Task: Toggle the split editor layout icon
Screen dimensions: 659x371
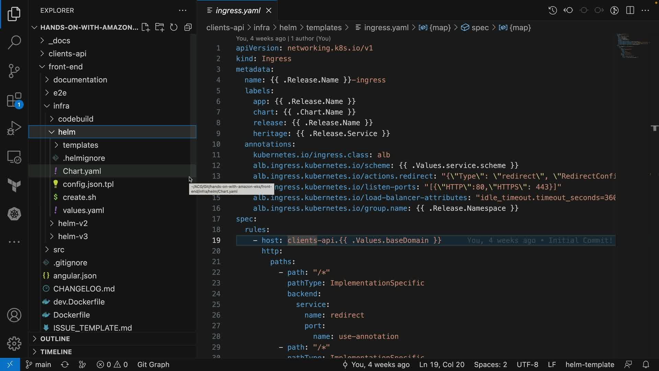Action: 630,10
